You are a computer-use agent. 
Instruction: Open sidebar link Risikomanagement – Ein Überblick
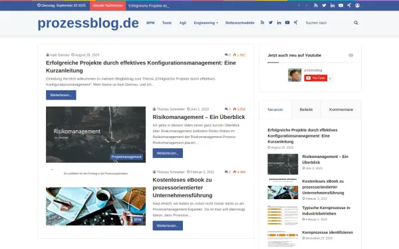(x=325, y=159)
